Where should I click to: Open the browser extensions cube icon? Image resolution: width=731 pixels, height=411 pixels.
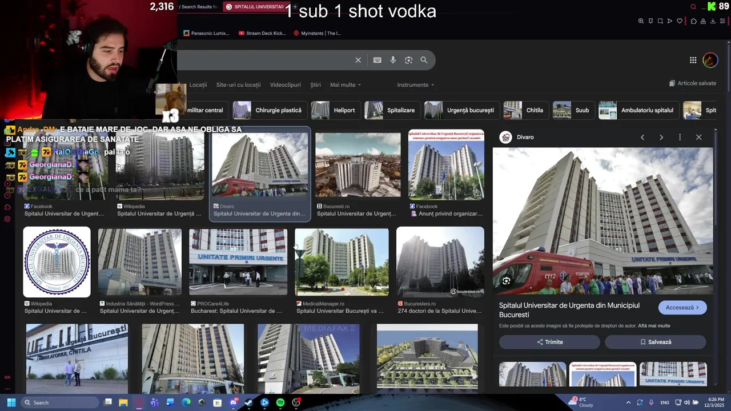click(693, 21)
